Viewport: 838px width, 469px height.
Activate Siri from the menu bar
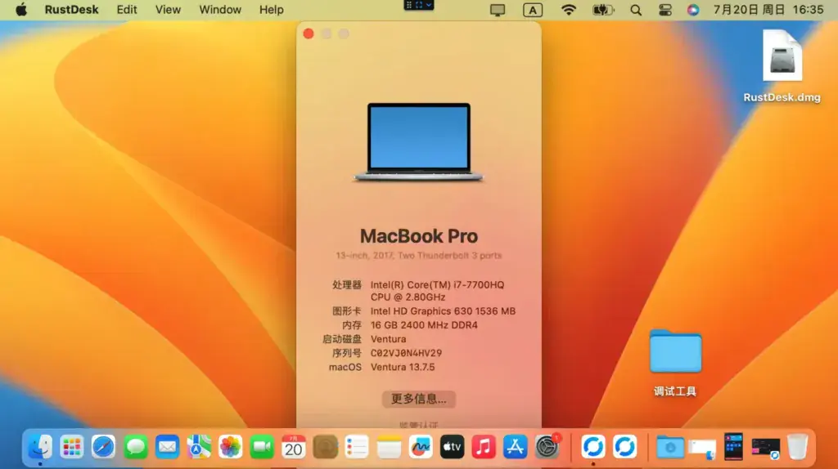[692, 10]
